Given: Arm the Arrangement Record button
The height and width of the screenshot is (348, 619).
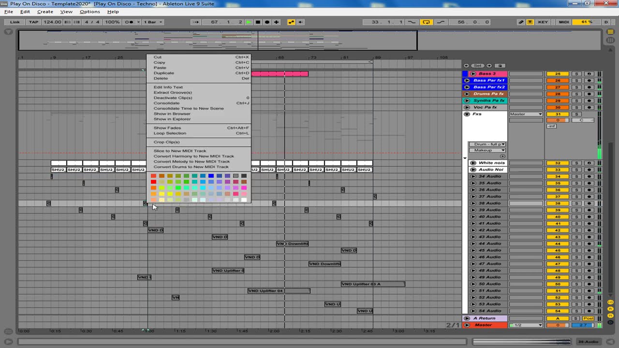Looking at the screenshot, I should click(x=267, y=22).
